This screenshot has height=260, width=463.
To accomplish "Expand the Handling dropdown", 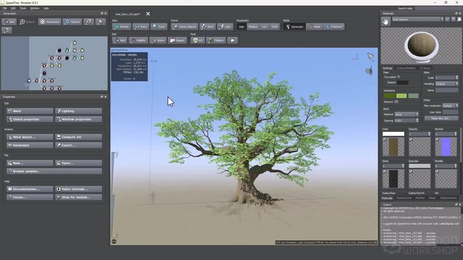I will click(445, 83).
